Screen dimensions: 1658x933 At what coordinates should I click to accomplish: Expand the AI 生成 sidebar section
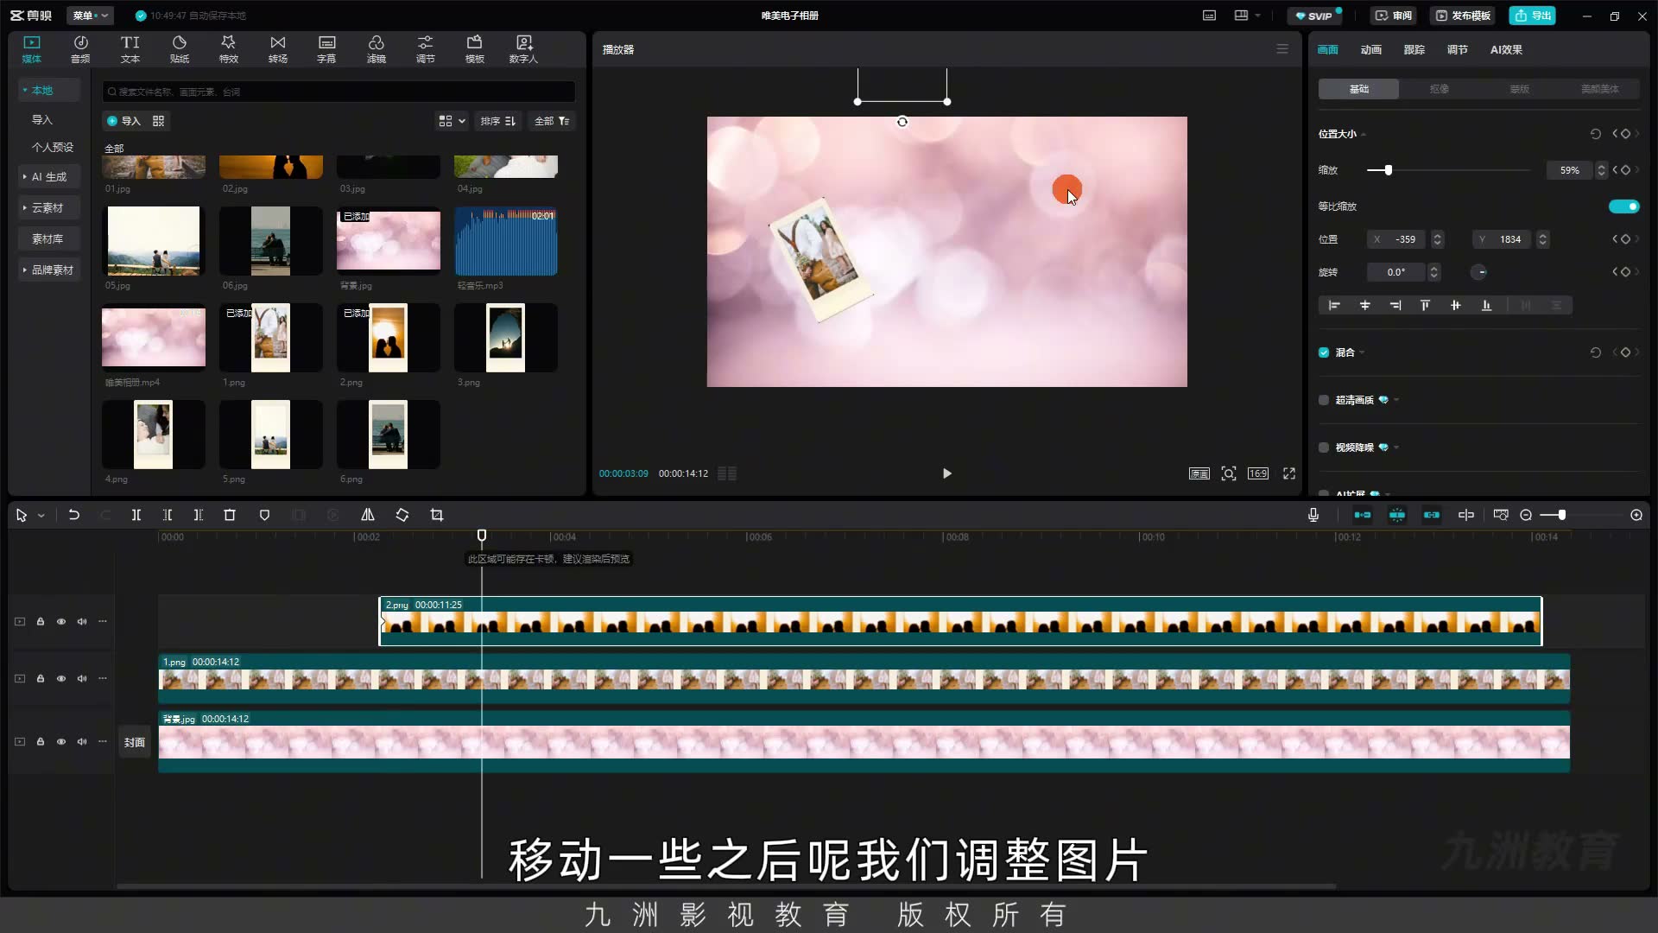pyautogui.click(x=49, y=177)
